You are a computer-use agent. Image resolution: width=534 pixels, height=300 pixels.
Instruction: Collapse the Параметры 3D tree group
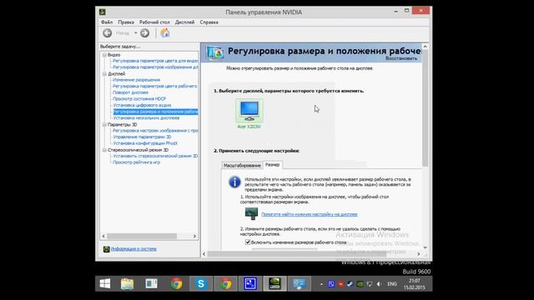point(104,124)
